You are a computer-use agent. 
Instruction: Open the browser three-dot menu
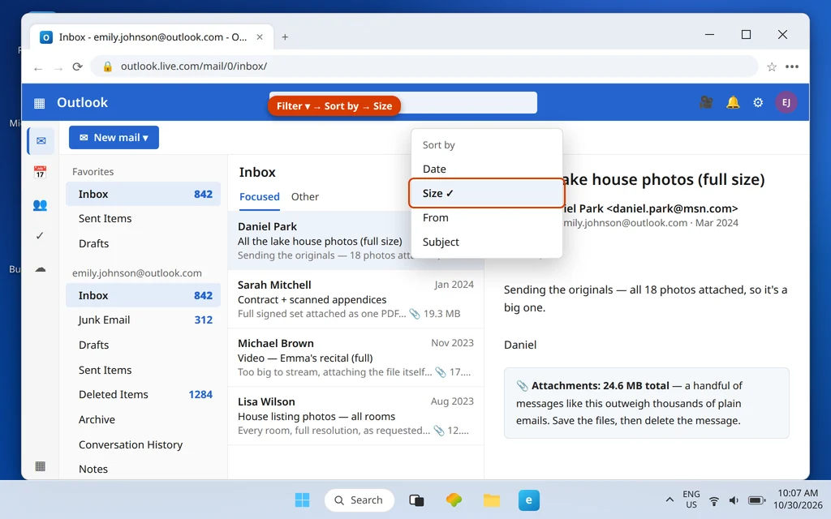pos(792,66)
